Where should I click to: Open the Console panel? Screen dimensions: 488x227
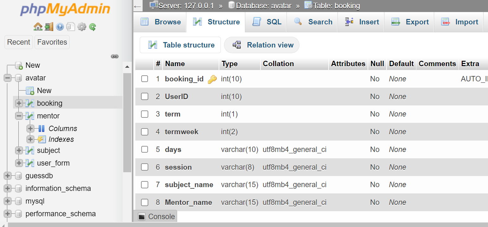(157, 217)
